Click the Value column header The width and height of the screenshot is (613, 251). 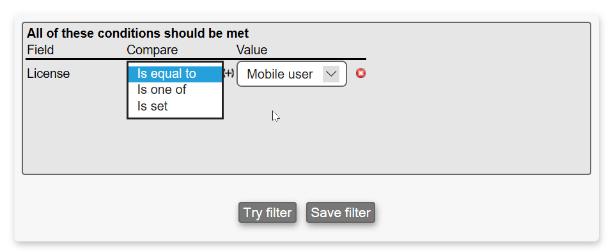[252, 50]
